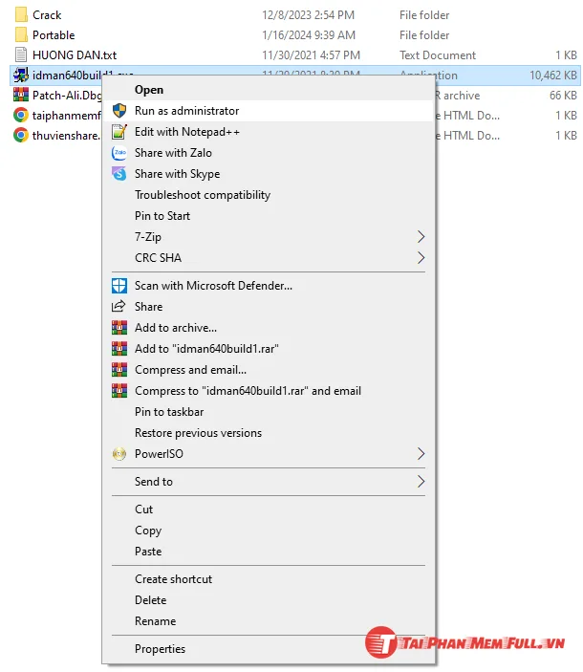Choose Add to "idman640build1.rar"
Viewport: 583px width, 672px height.
pos(269,349)
